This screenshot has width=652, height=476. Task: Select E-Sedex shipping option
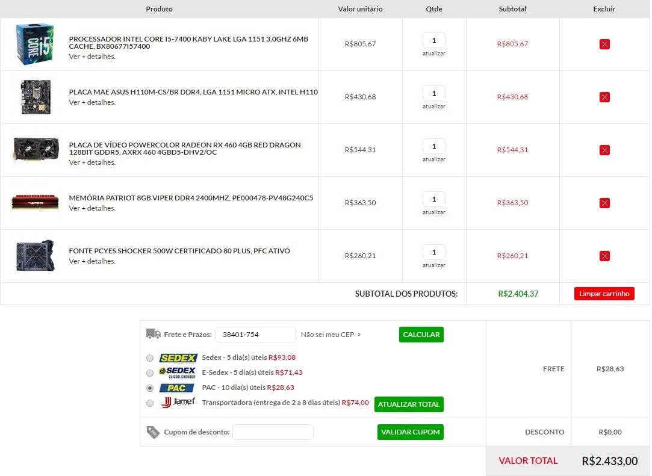(150, 373)
